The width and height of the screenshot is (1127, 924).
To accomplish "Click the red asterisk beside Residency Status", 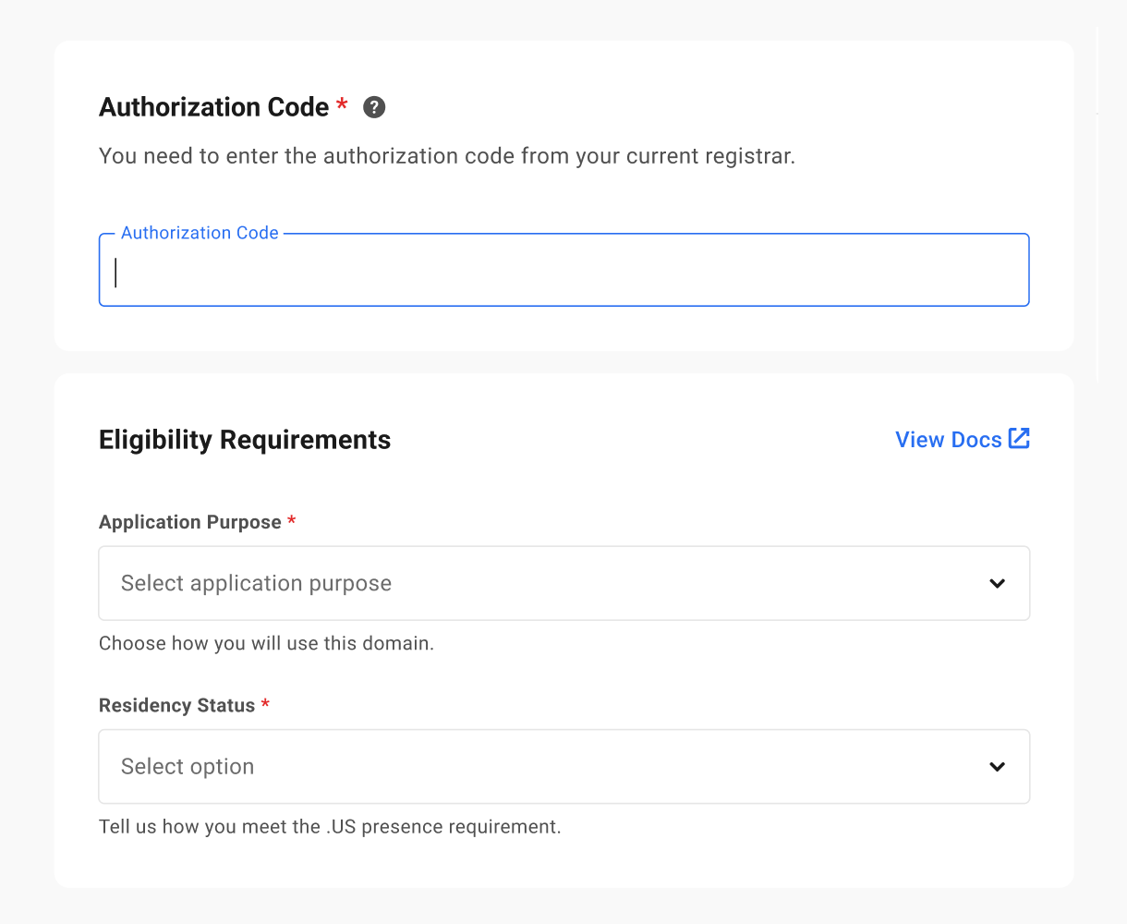I will click(265, 704).
